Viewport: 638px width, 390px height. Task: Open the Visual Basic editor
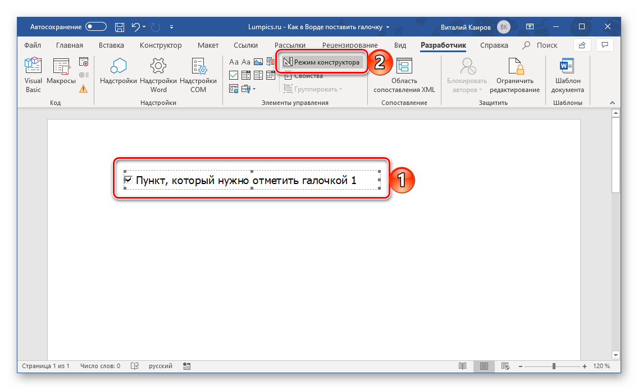click(33, 75)
